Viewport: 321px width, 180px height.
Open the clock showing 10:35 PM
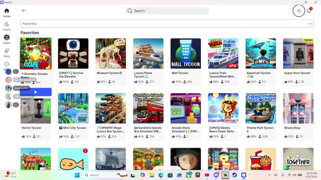[x=311, y=175]
